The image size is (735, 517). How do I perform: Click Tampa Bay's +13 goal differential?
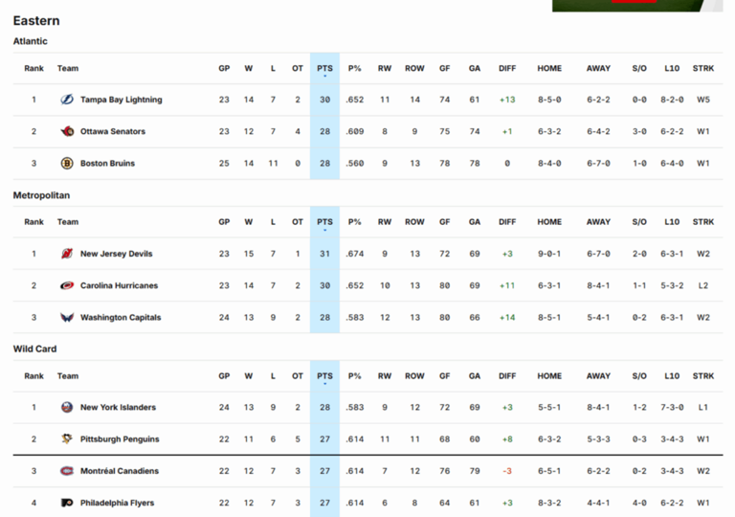(507, 100)
